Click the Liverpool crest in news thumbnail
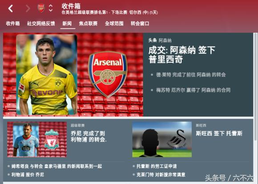 (x=52, y=139)
